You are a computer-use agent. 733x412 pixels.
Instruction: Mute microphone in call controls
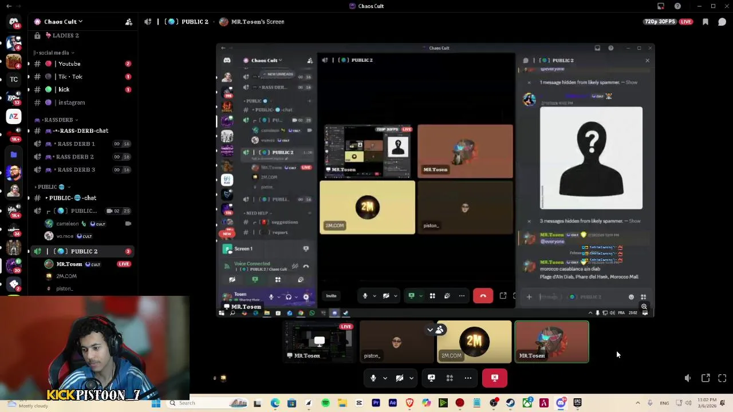tap(373, 378)
